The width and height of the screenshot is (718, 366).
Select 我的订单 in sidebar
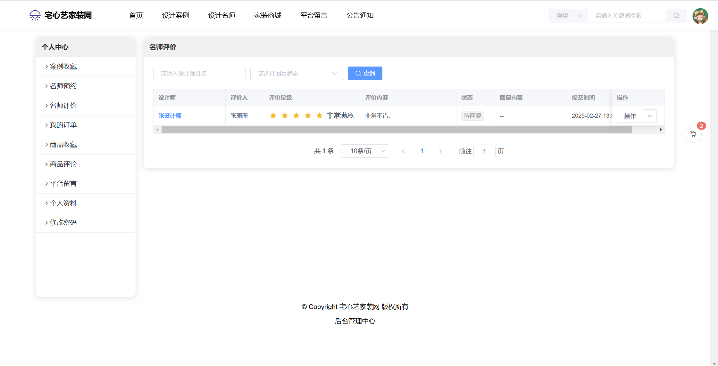(x=63, y=125)
